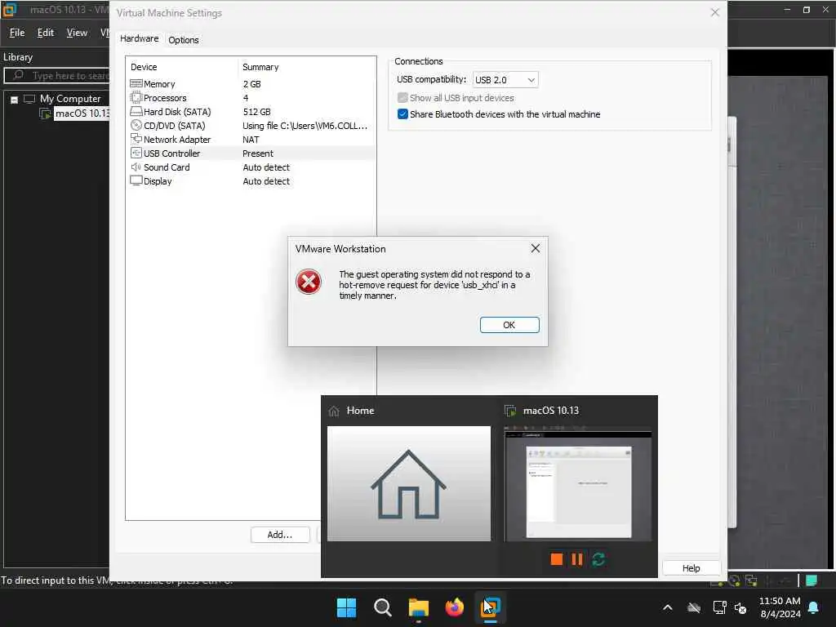Click the Library search field
Viewport: 836px width, 627px height.
pos(58,76)
